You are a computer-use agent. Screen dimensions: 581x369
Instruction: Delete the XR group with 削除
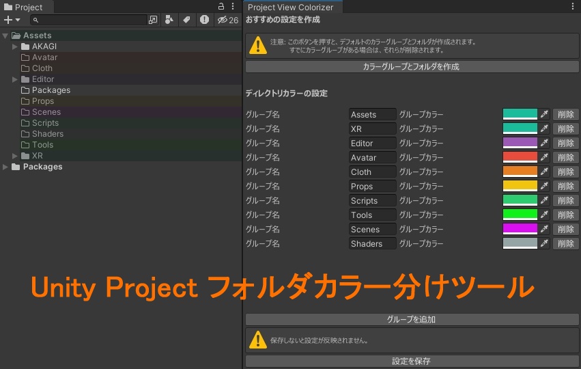point(566,128)
